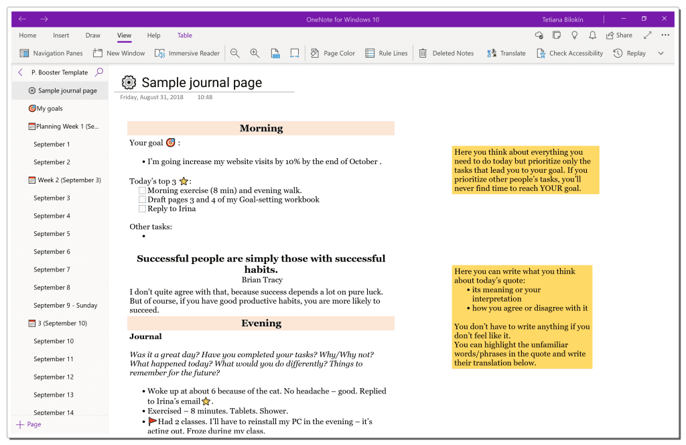Click the star tag after Irina's email
Image resolution: width=686 pixels, height=445 pixels.
[206, 401]
